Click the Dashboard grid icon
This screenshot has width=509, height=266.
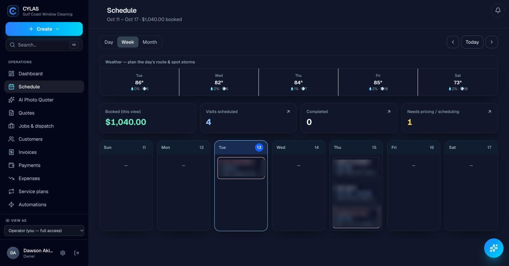point(11,74)
